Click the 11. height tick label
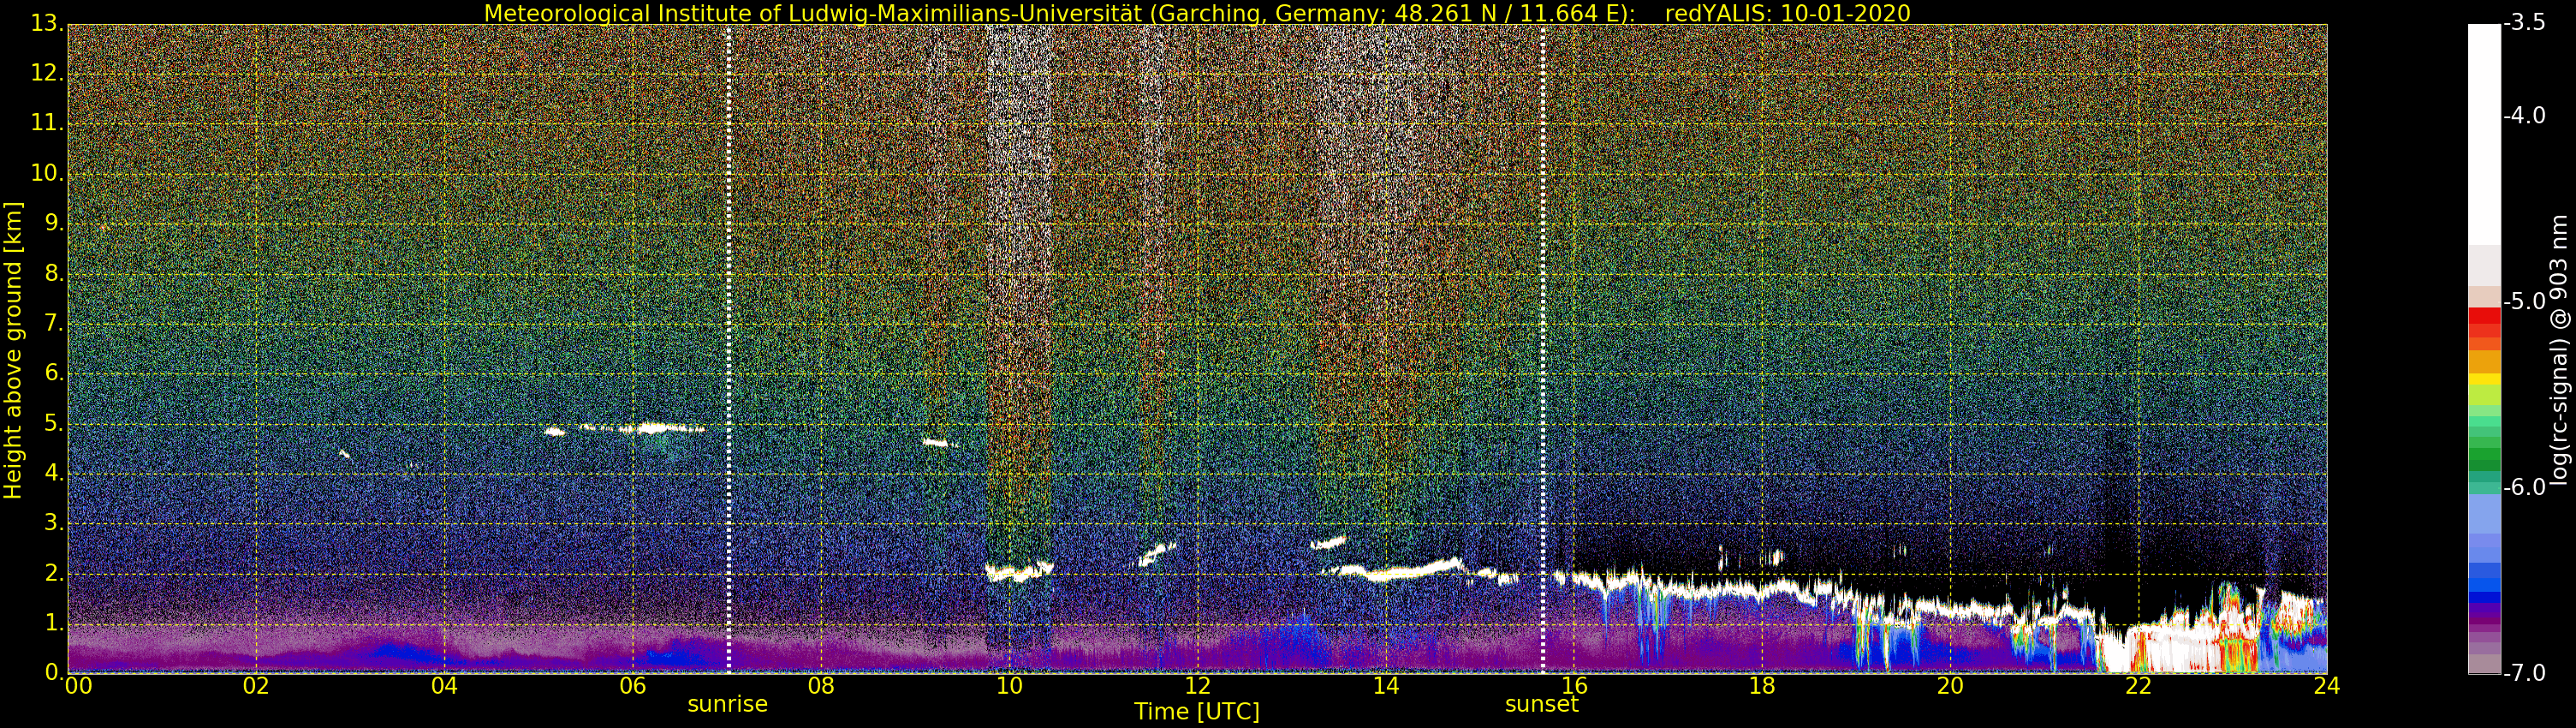Image resolution: width=2576 pixels, height=728 pixels. point(47,123)
